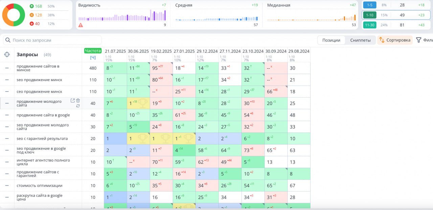Click frequency value 480
Screen dimensions: 433x210
(93, 68)
